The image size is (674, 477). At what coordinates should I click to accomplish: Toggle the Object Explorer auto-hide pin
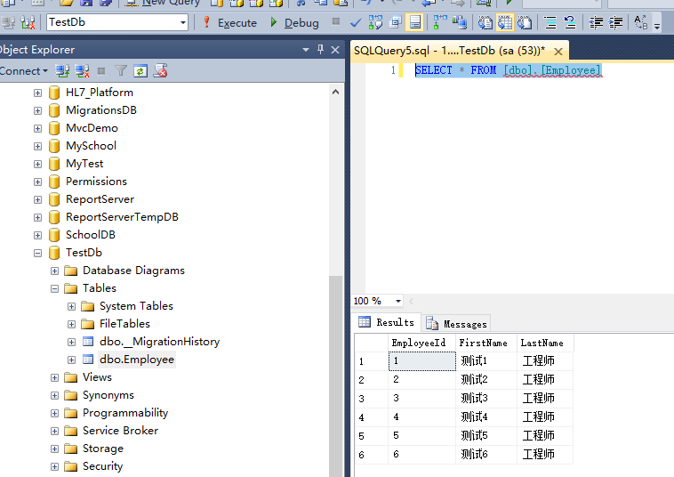point(320,50)
